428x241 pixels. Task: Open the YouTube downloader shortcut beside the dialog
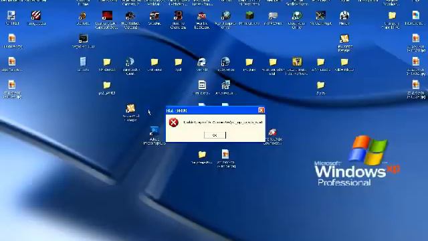pyautogui.click(x=273, y=132)
